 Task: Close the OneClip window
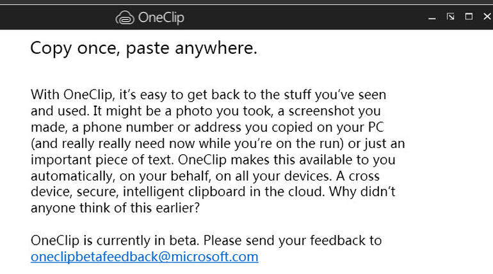coord(487,17)
